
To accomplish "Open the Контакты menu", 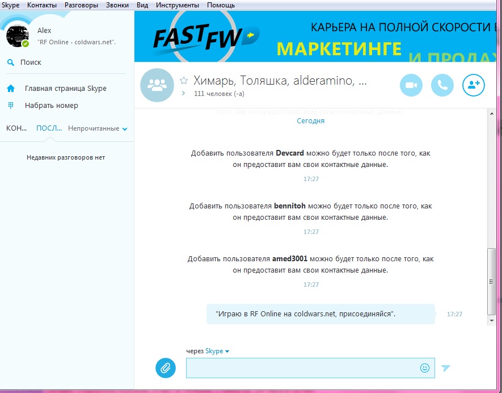I will pyautogui.click(x=42, y=5).
